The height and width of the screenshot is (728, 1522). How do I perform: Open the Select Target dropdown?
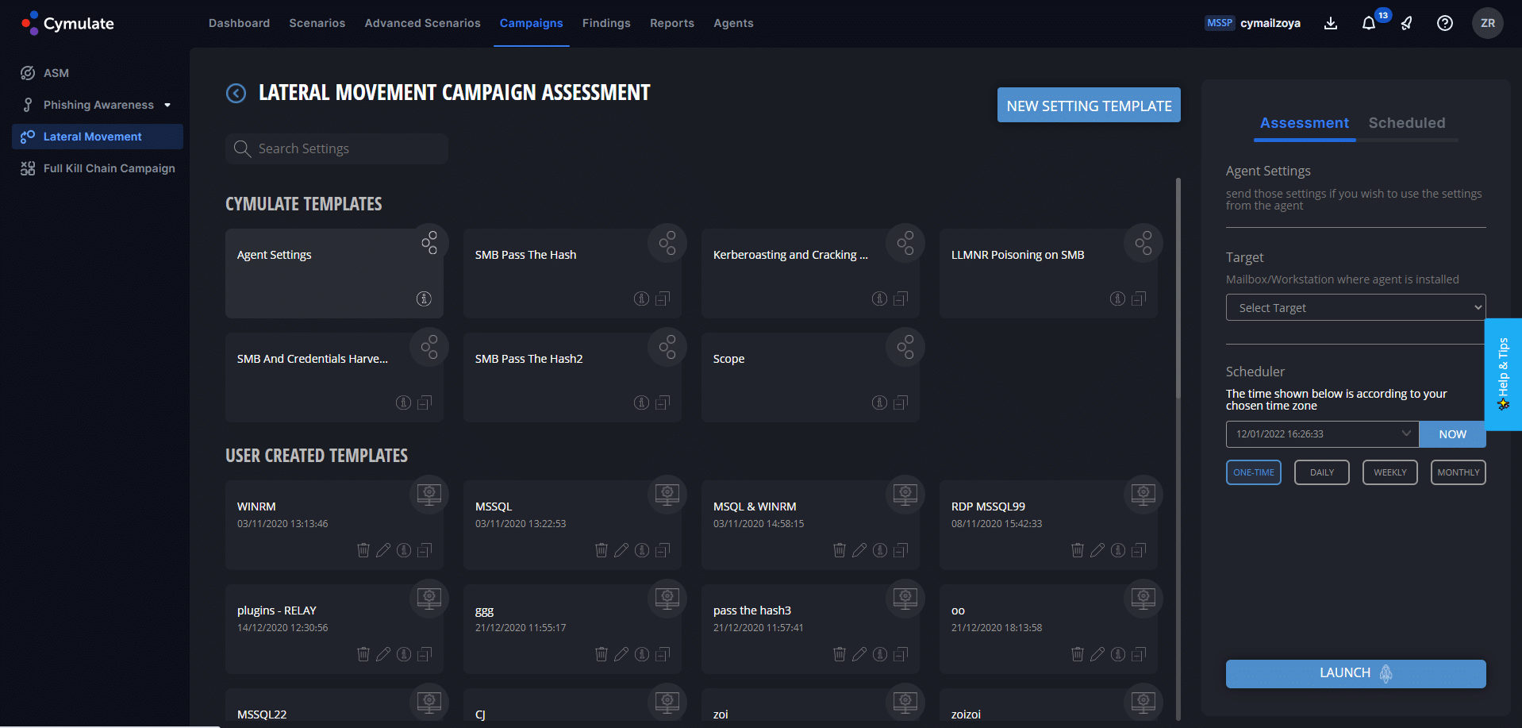click(x=1356, y=307)
